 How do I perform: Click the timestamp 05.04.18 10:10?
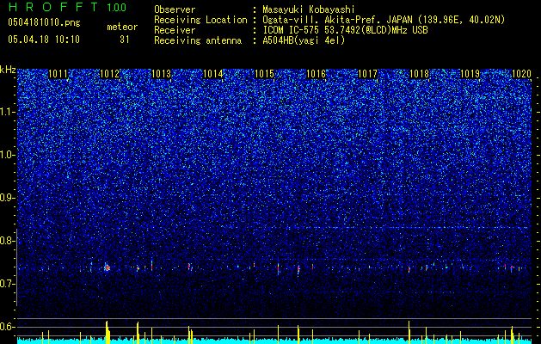click(x=44, y=39)
